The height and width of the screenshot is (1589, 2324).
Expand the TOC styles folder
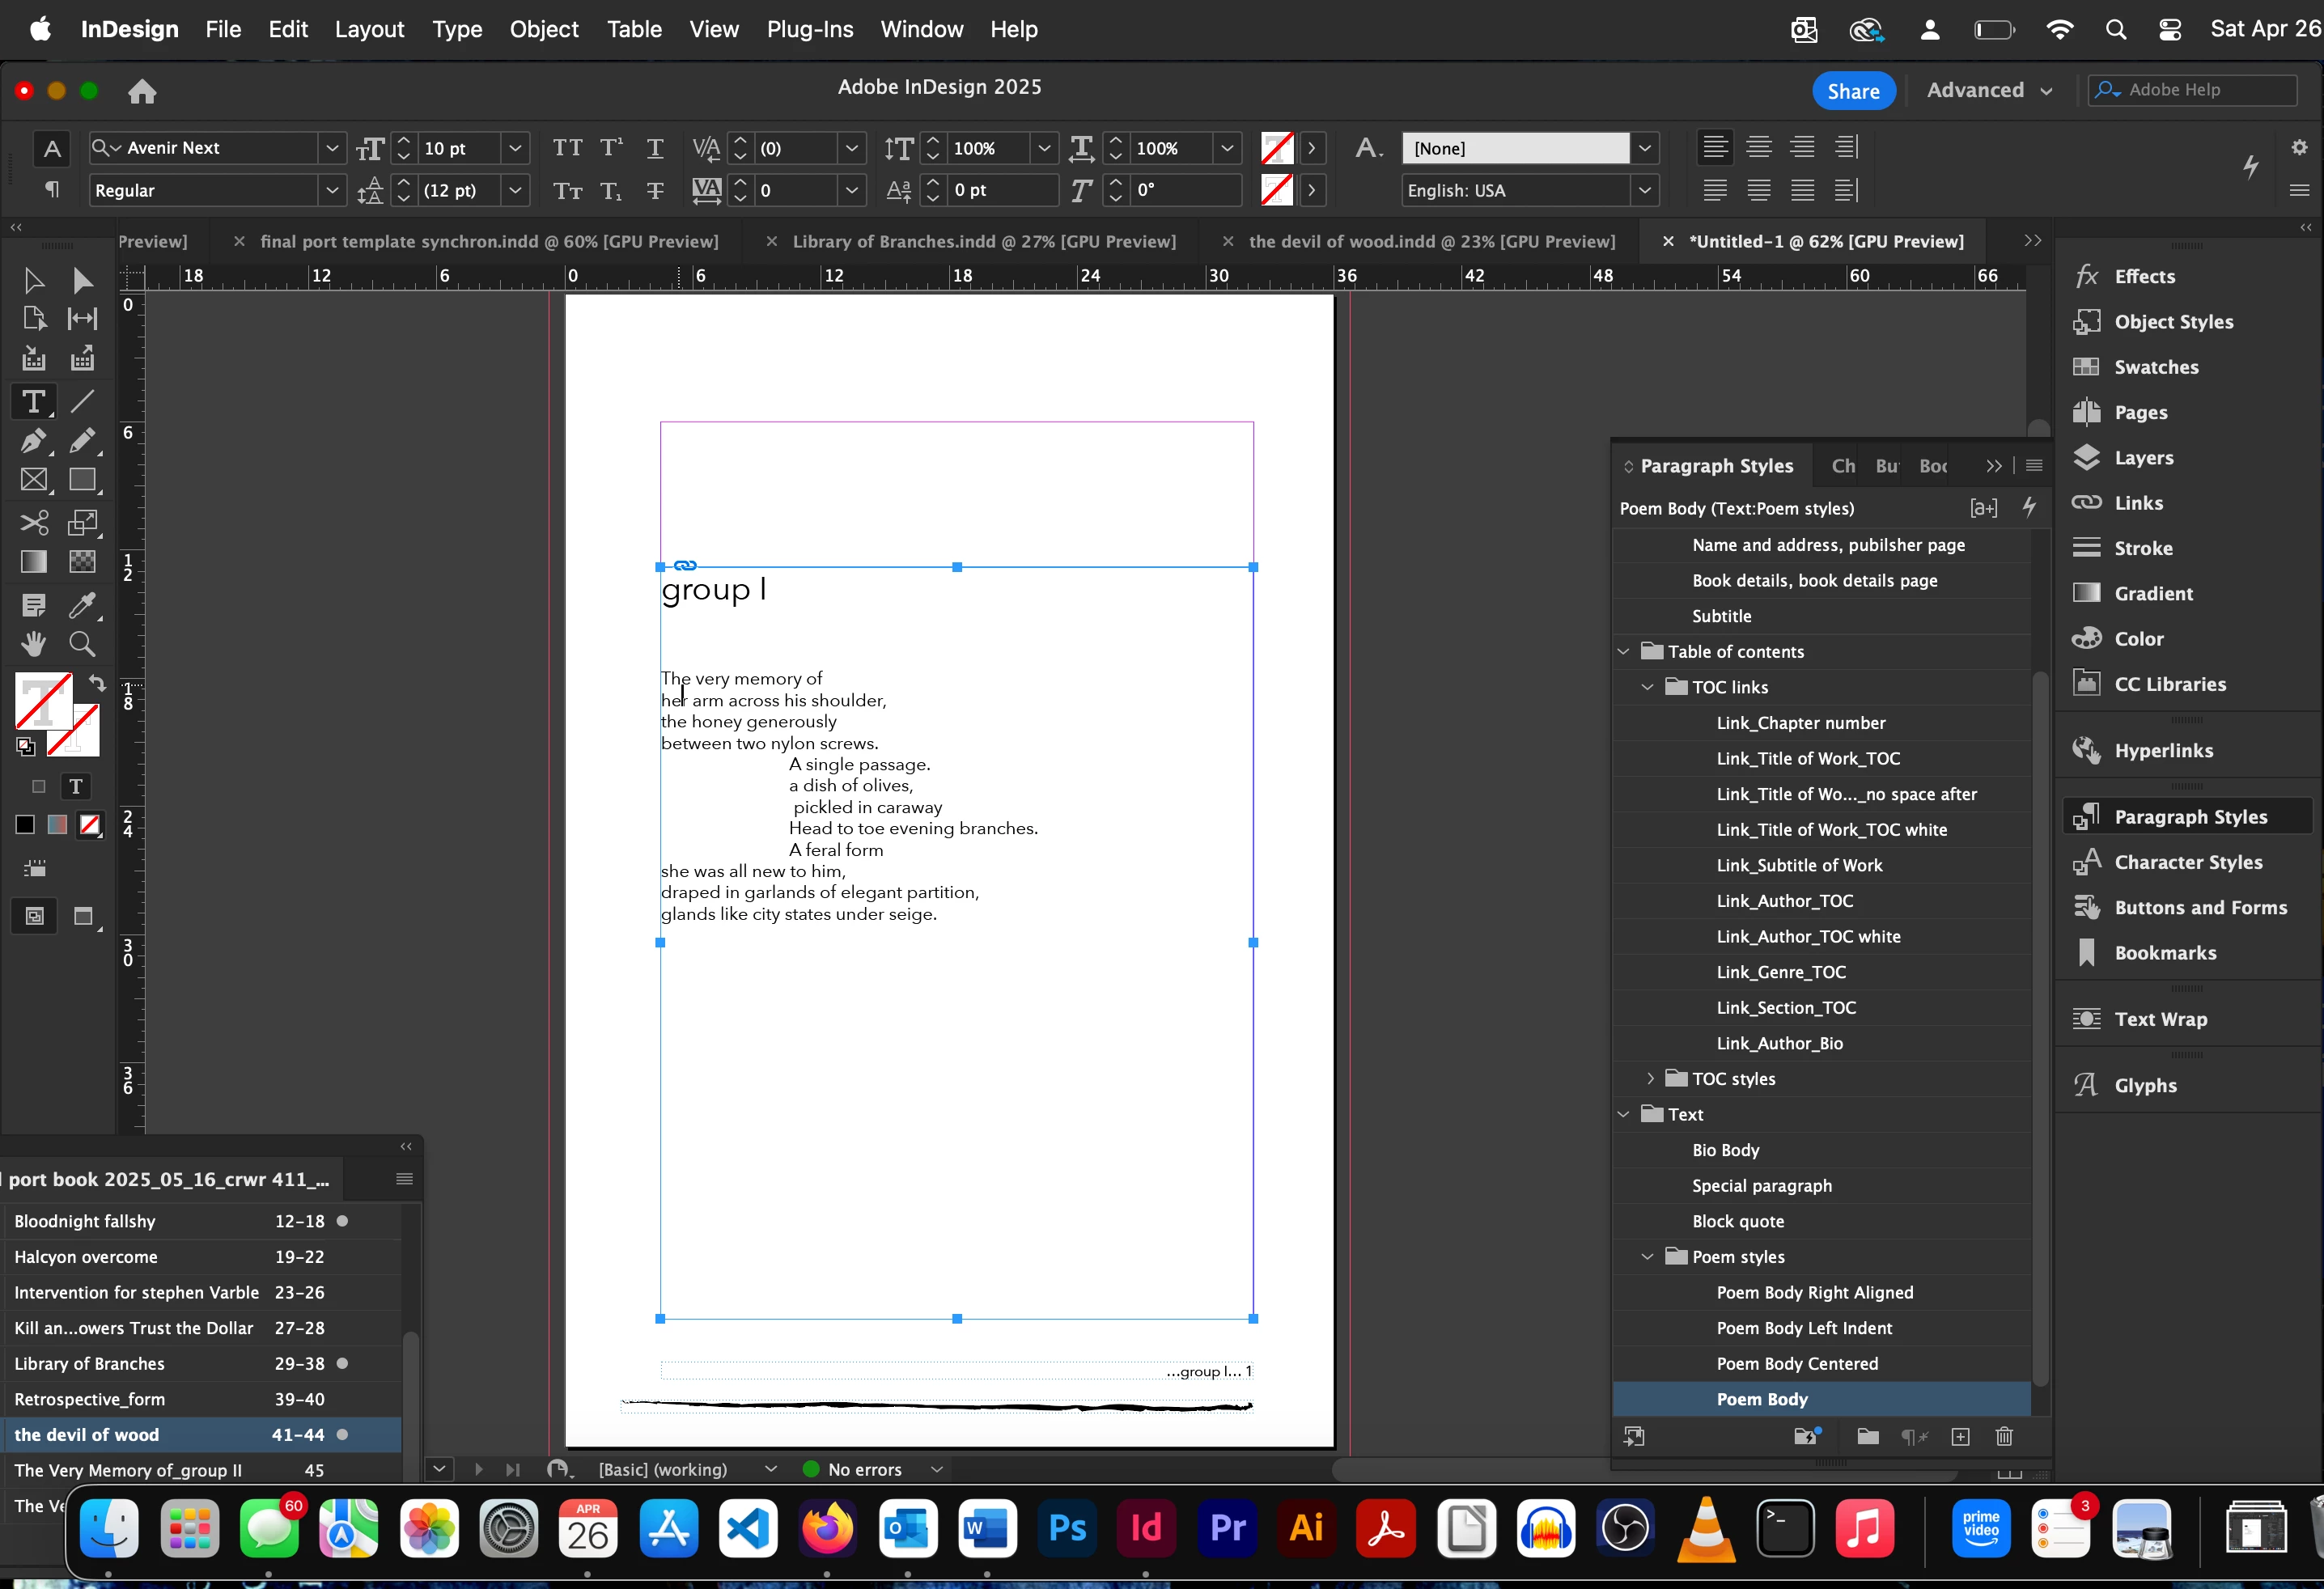pyautogui.click(x=1649, y=1078)
